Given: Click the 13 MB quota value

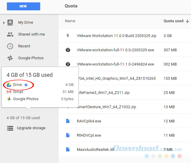Looking at the screenshot, I should click(x=169, y=107).
